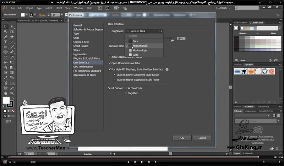Image resolution: width=284 pixels, height=166 pixels.
Task: Select the Curvature tool
Action: pyautogui.click(x=12, y=37)
